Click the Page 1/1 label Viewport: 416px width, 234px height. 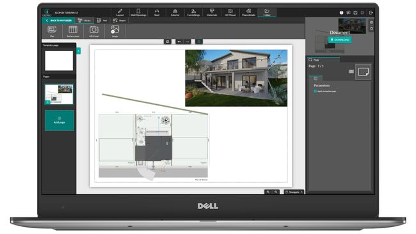(316, 66)
